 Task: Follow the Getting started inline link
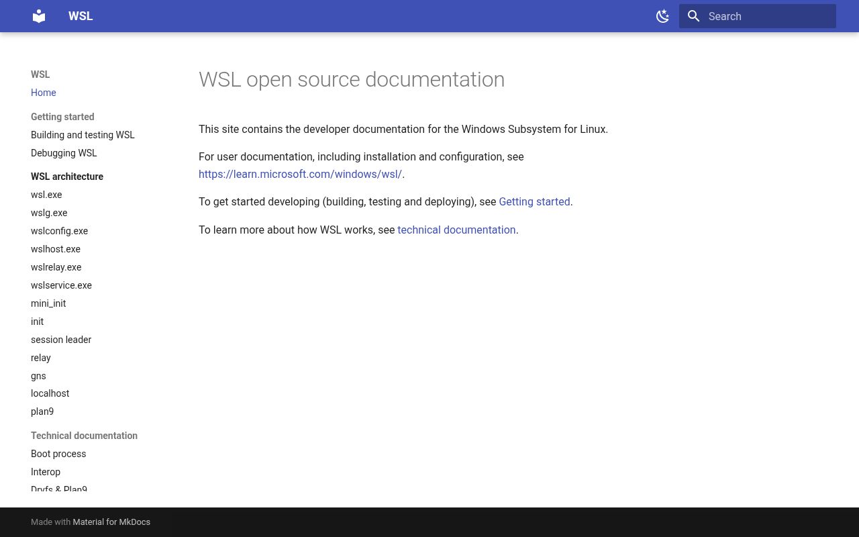tap(534, 201)
